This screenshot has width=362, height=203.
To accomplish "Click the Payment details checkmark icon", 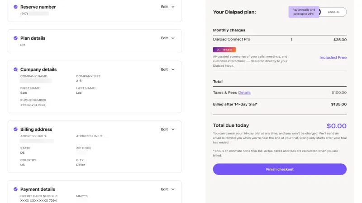I will click(15, 189).
